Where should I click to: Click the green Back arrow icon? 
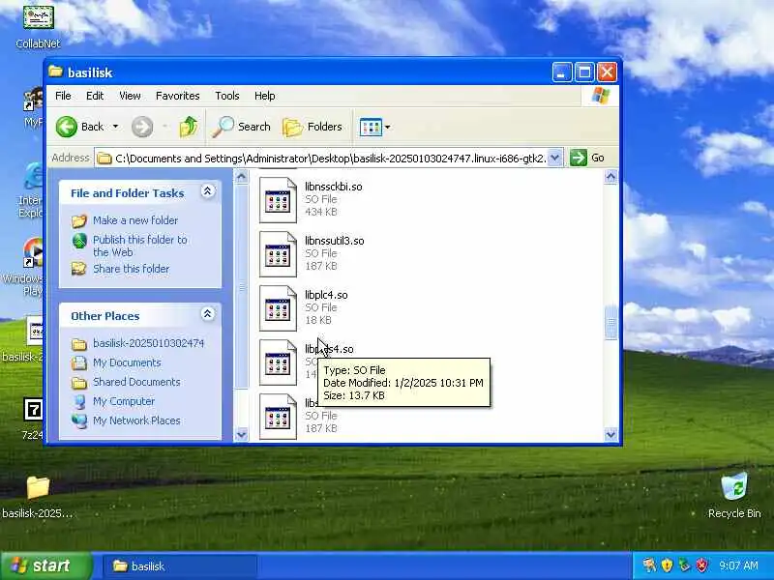tap(66, 127)
